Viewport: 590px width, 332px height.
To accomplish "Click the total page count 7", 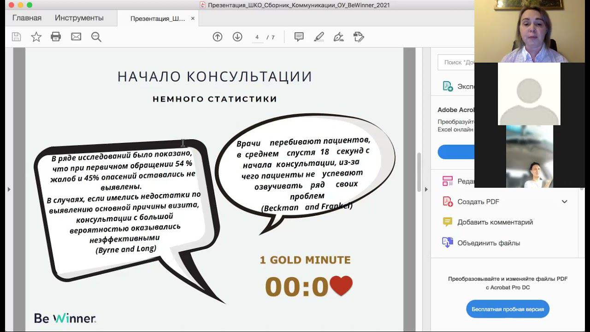I will 273,37.
